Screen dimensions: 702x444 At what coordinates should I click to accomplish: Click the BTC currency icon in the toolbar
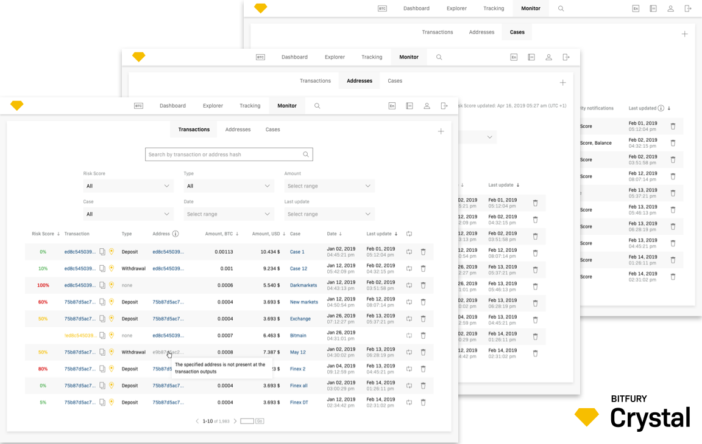138,105
